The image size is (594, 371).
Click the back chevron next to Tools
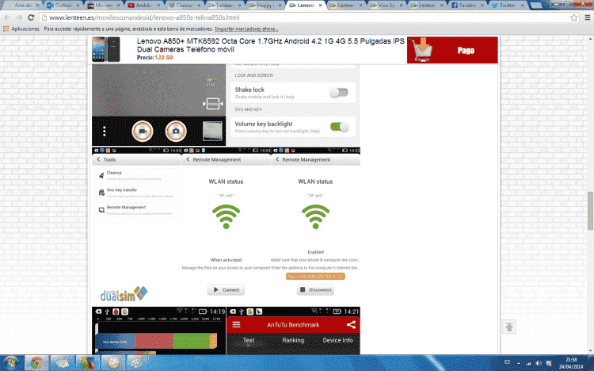98,159
